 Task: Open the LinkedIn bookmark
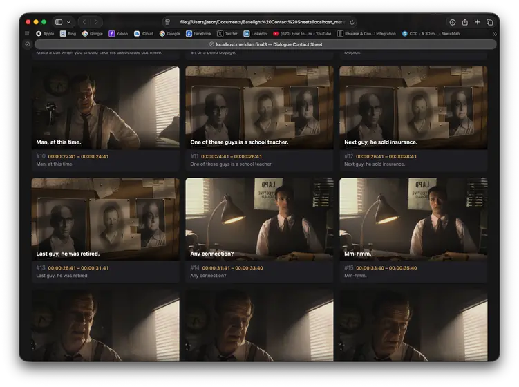(x=255, y=33)
